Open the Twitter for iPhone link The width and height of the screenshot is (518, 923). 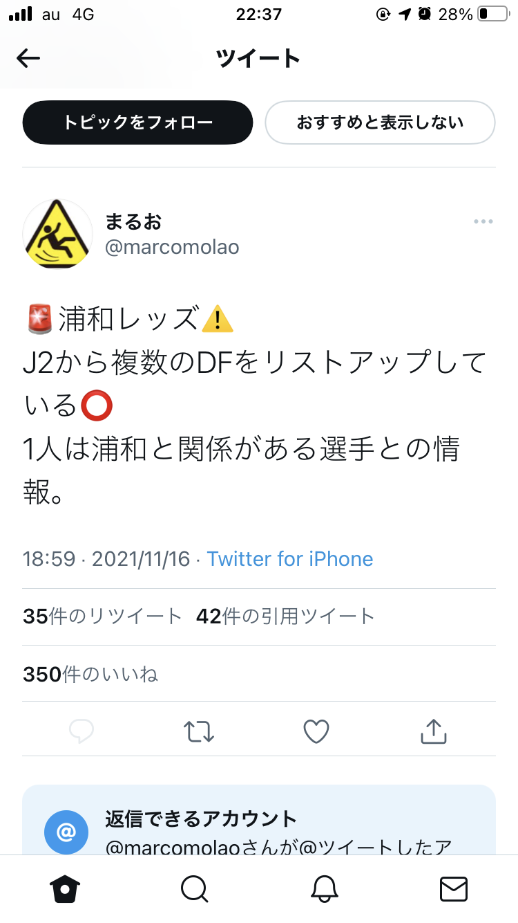pos(290,558)
